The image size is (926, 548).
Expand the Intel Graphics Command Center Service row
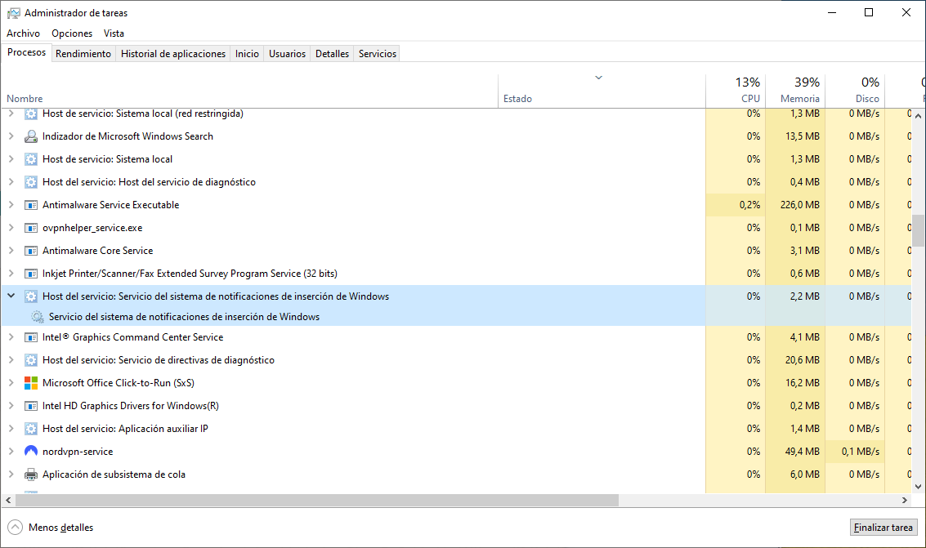pyautogui.click(x=11, y=336)
